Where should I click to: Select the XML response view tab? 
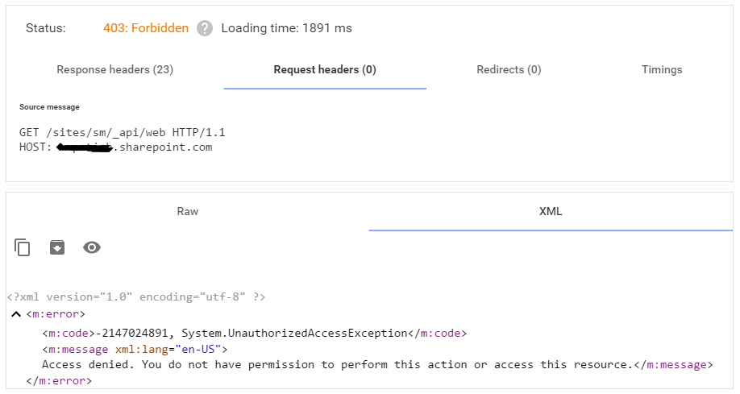(551, 211)
